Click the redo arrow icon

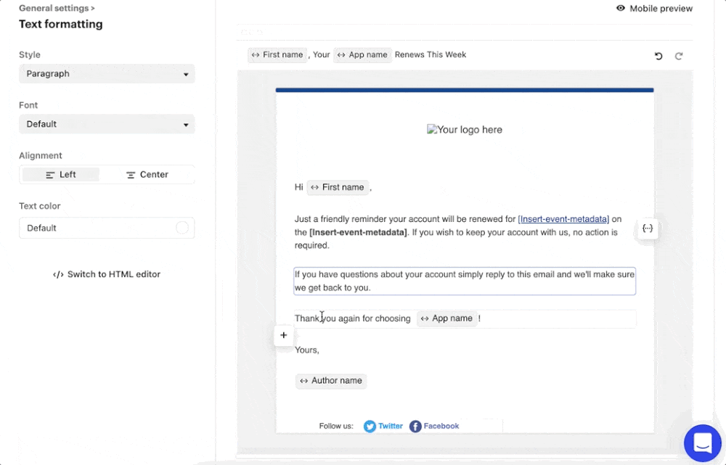[679, 56]
